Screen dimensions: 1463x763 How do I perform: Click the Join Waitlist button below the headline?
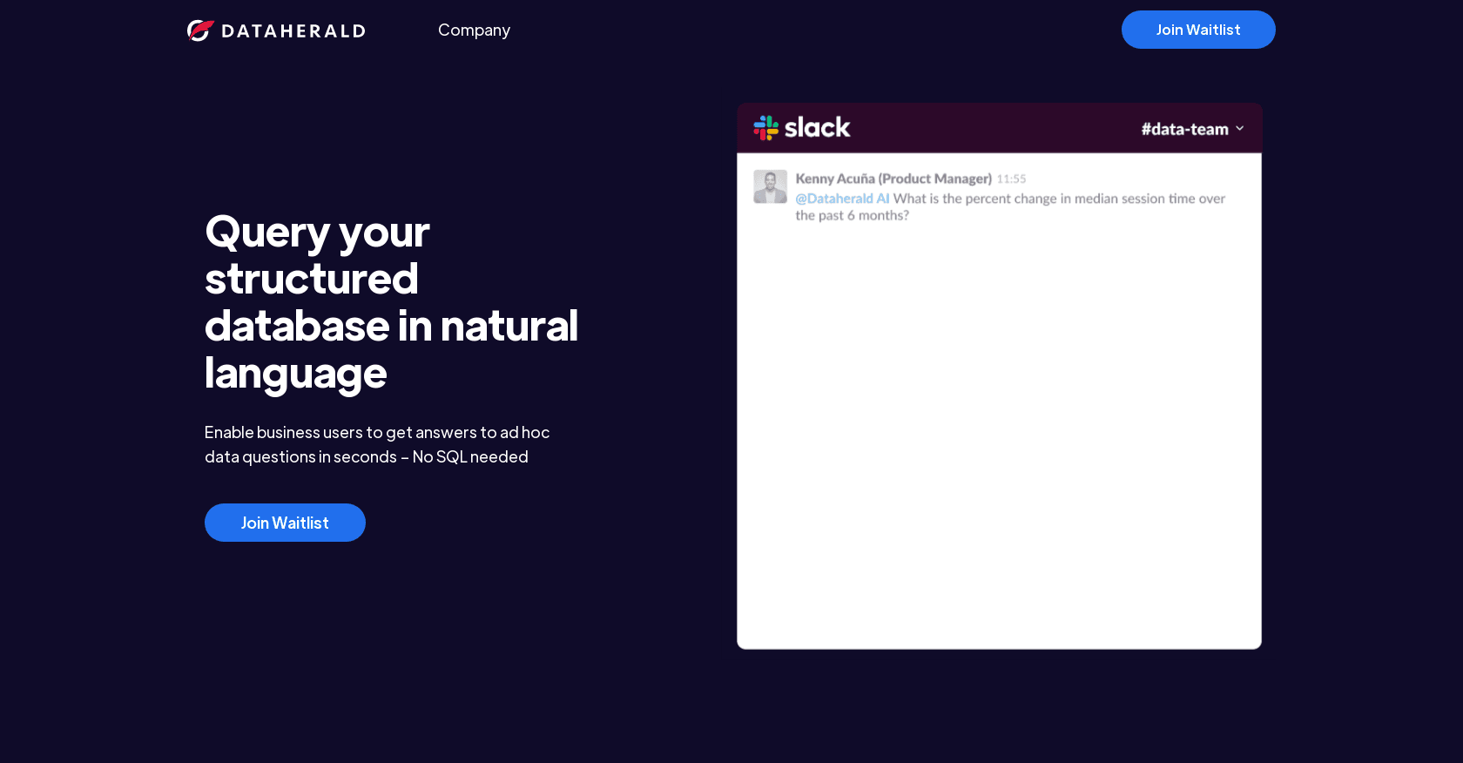coord(285,523)
